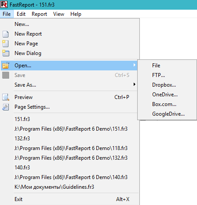
Task: Expand the Save As submenu arrow
Action: click(x=134, y=84)
